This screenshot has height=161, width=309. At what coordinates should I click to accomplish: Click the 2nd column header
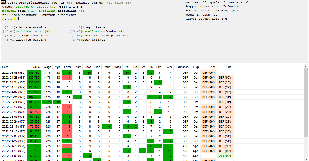(225, 67)
